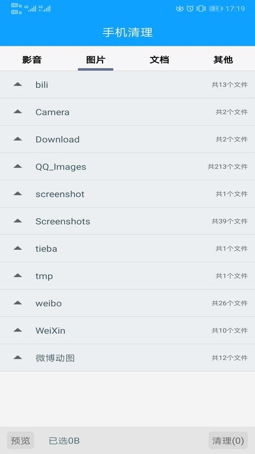Tap the eye comfort status icon
Screen dimensions: 255x454
(x=180, y=9)
